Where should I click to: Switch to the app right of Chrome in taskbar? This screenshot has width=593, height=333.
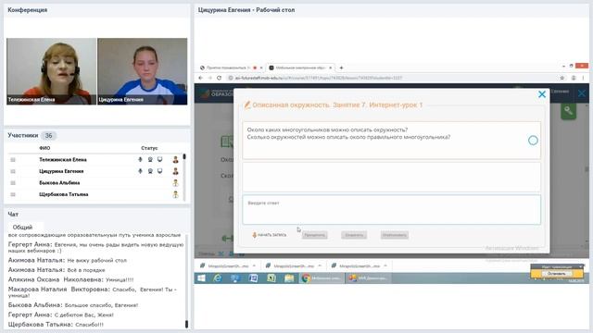(x=369, y=278)
